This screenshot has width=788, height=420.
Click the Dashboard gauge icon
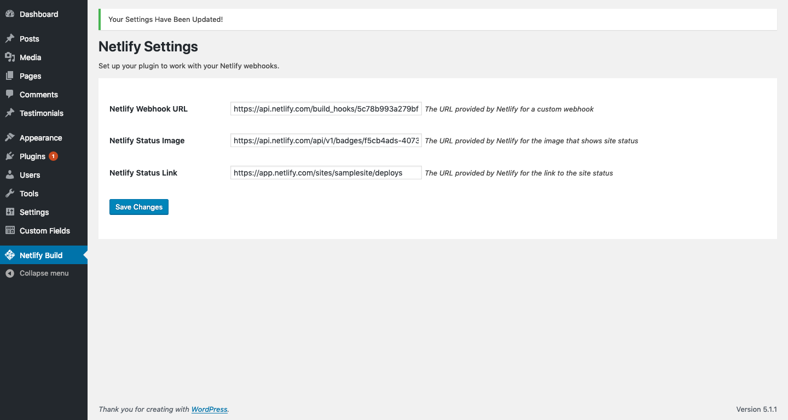coord(10,14)
